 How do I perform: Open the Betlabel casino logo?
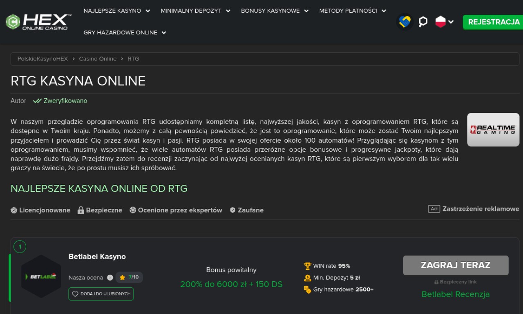41,276
